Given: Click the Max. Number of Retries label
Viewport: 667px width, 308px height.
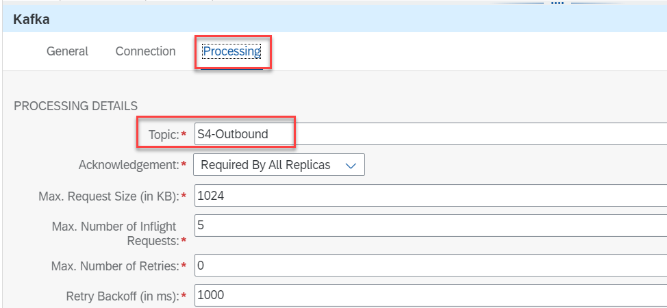Looking at the screenshot, I should 114,266.
